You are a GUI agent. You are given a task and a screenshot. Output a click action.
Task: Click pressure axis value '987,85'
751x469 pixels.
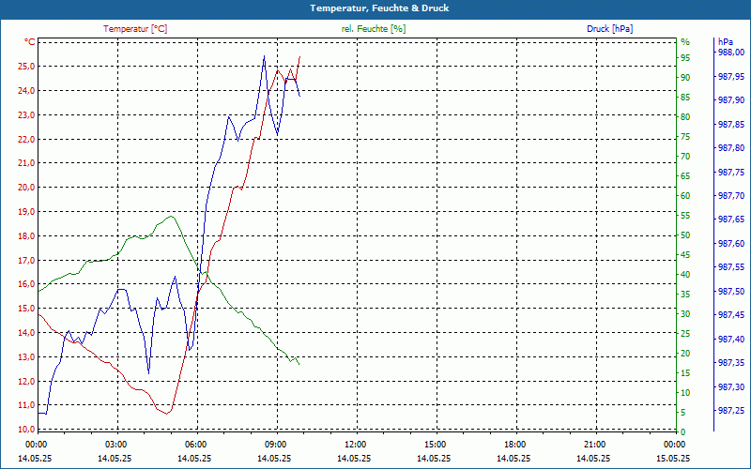click(731, 125)
